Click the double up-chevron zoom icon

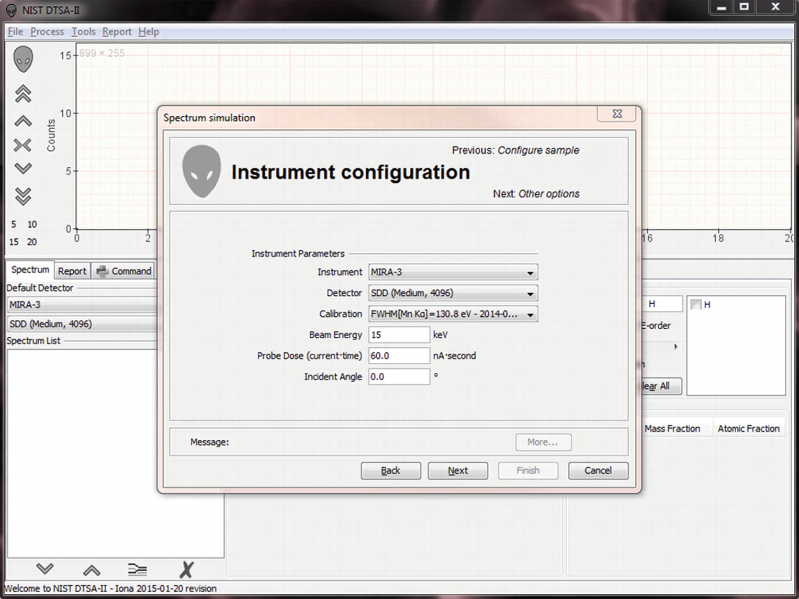[x=23, y=94]
